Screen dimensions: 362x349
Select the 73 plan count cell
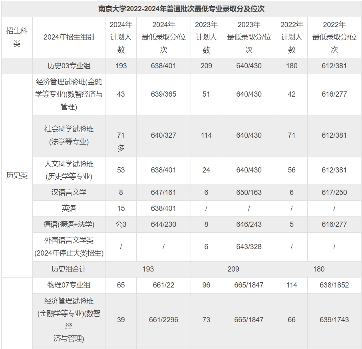coord(206,320)
